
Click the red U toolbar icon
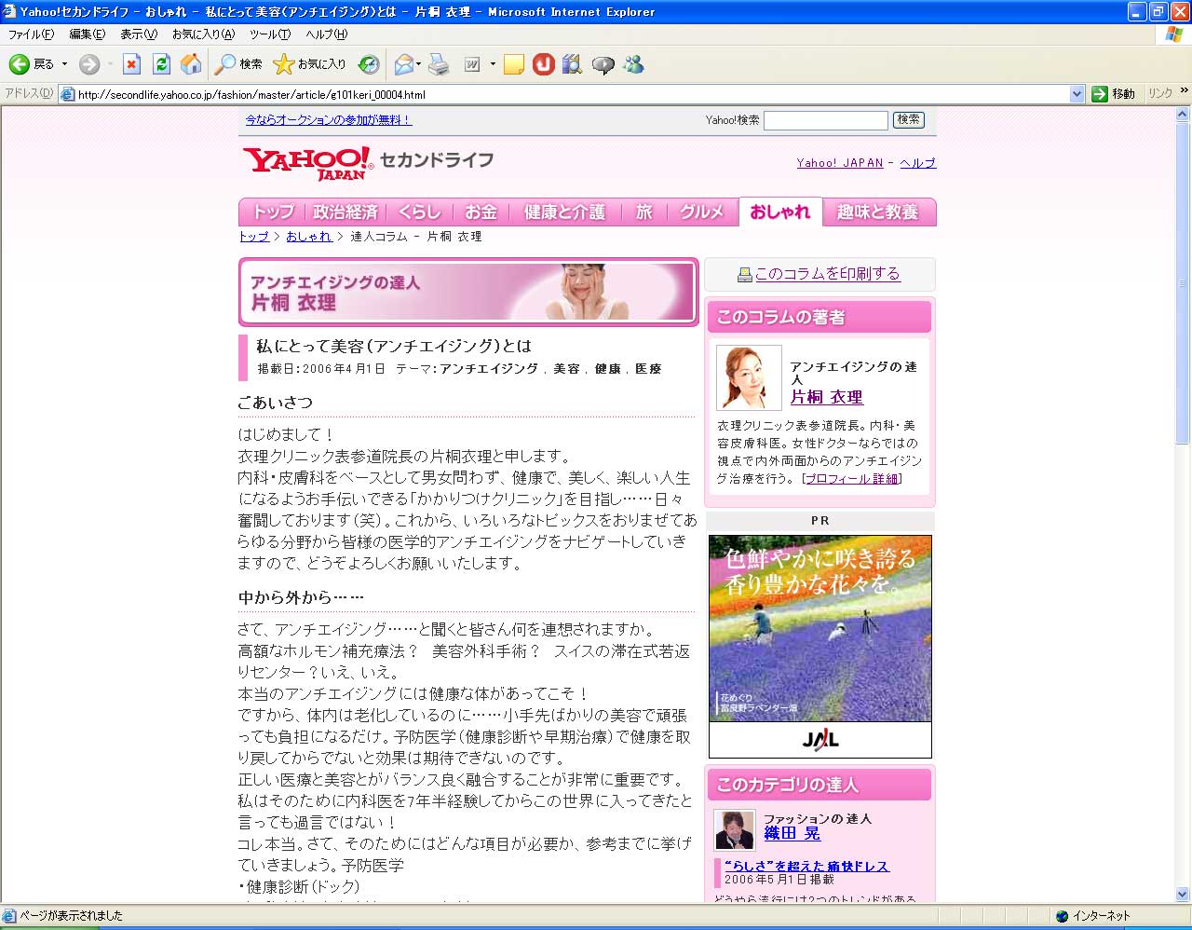pos(544,64)
